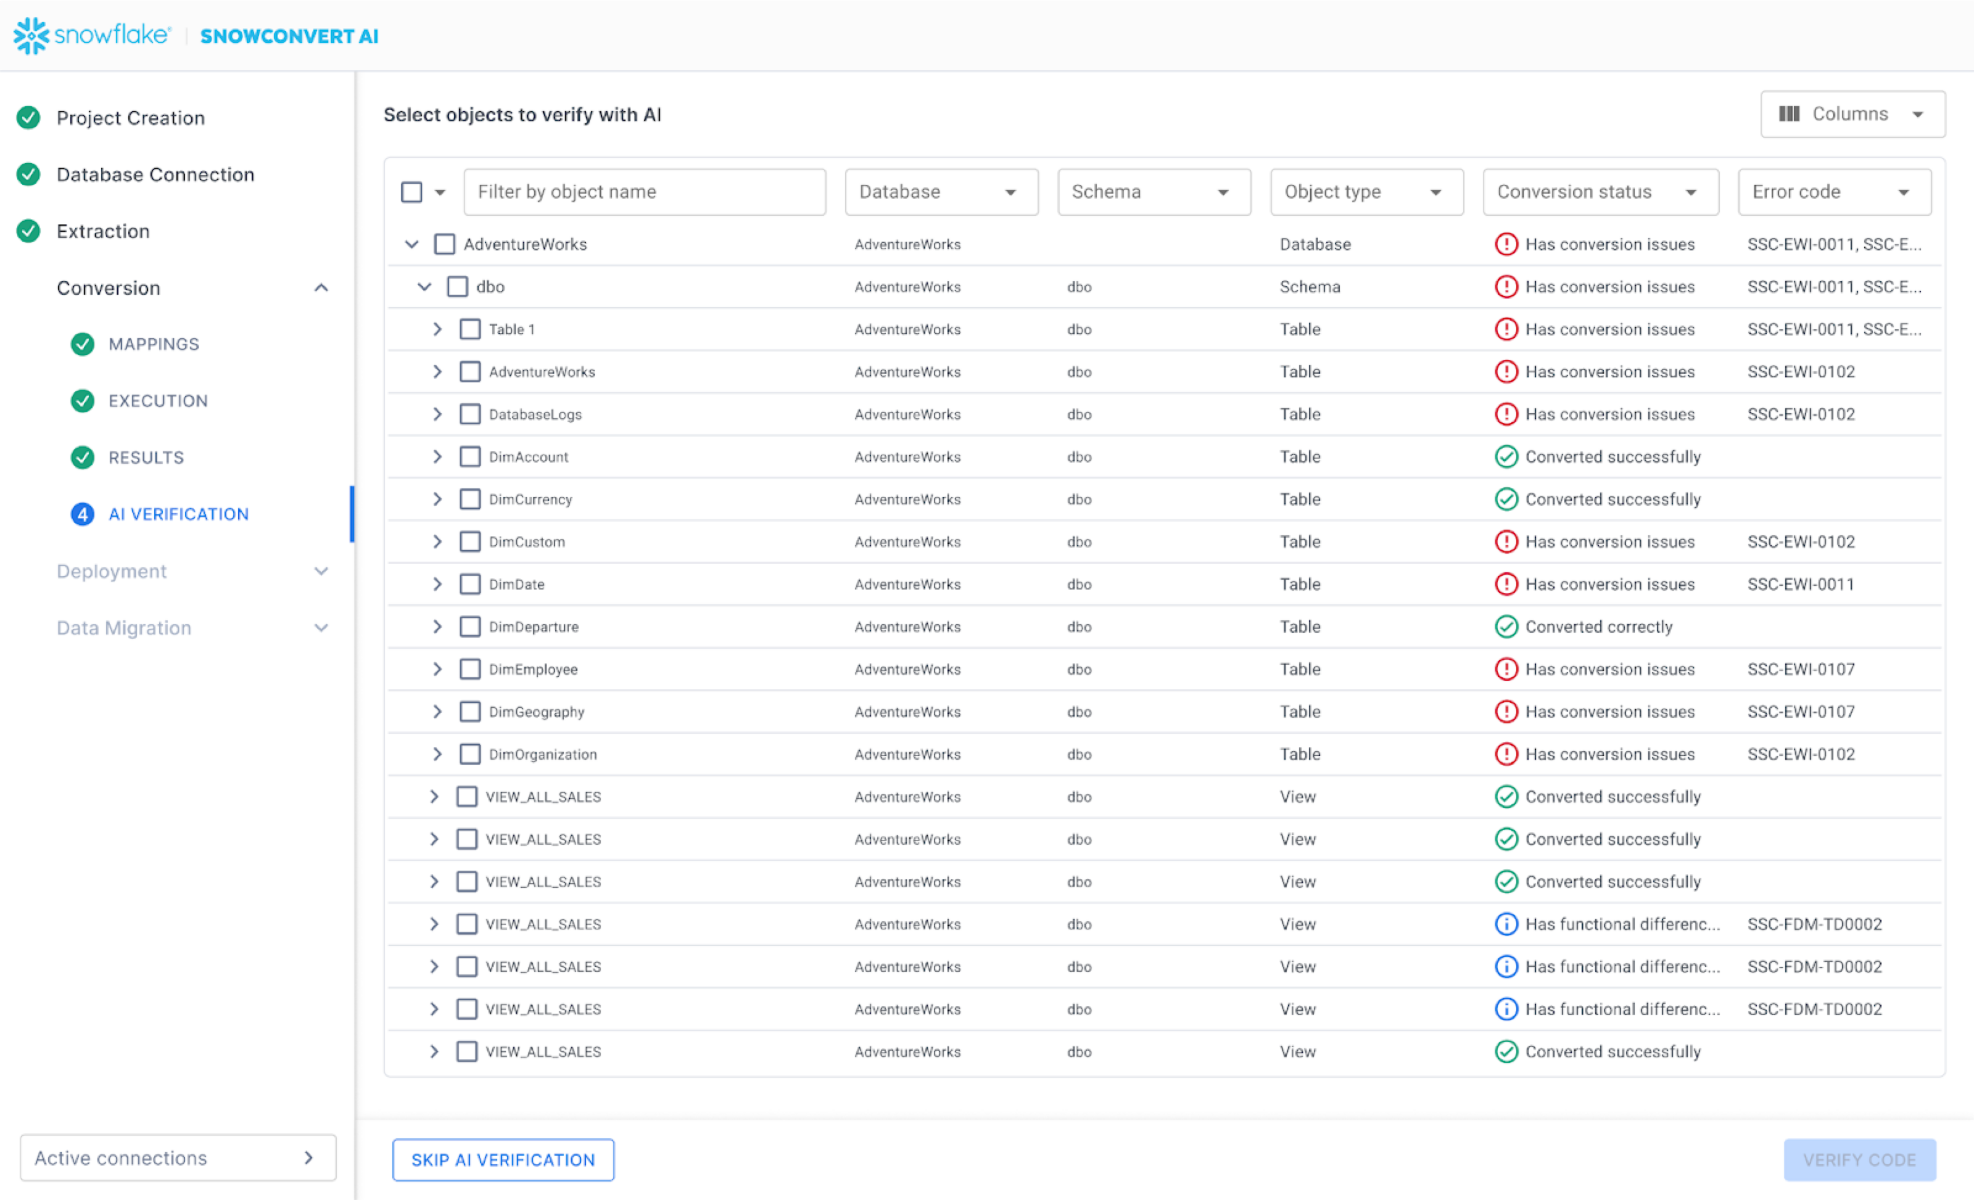Image resolution: width=1974 pixels, height=1200 pixels.
Task: Go to the MAPPINGS step
Action: pyautogui.click(x=154, y=345)
